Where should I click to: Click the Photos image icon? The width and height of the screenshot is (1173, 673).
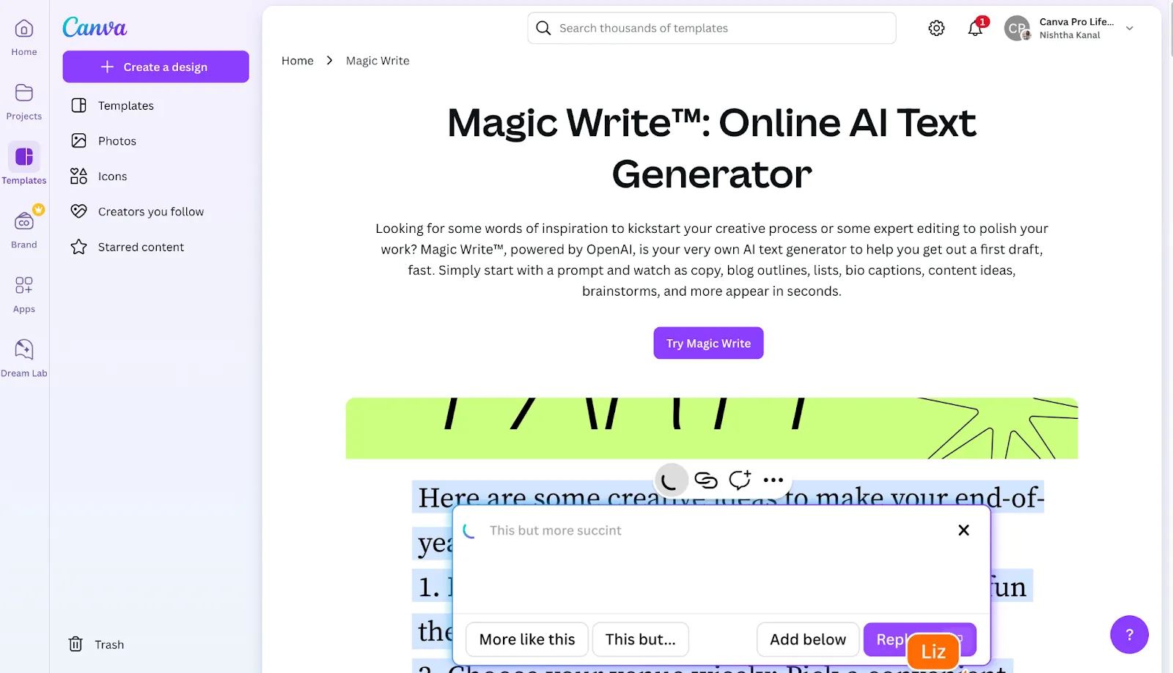click(x=79, y=141)
